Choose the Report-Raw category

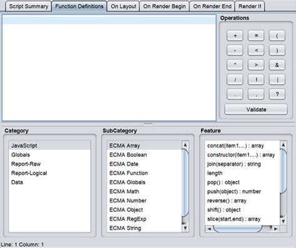(50, 164)
